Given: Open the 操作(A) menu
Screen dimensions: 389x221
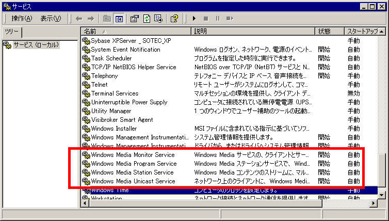Looking at the screenshot, I should (22, 19).
